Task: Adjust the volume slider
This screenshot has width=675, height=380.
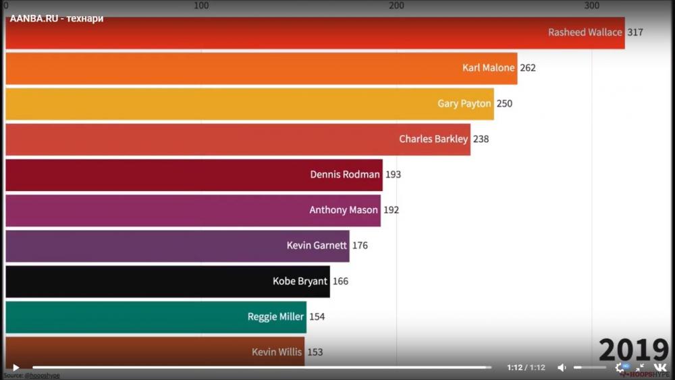Action: (x=589, y=368)
